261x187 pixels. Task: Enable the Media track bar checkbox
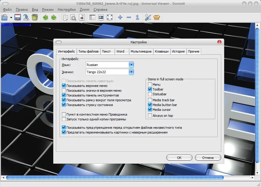click(x=150, y=100)
